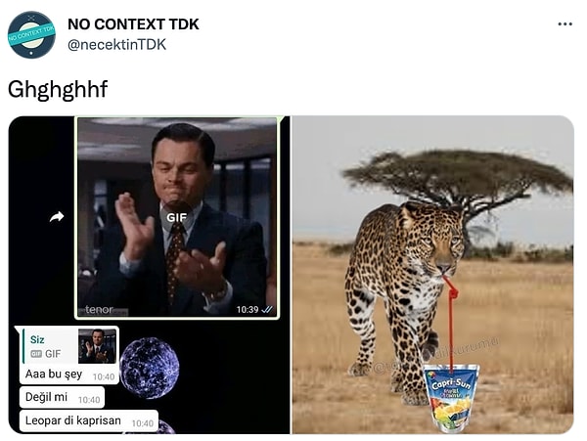Click the Capri-Sun juice pouch
Image resolution: width=587 pixels, height=441 pixels.
coord(451,398)
